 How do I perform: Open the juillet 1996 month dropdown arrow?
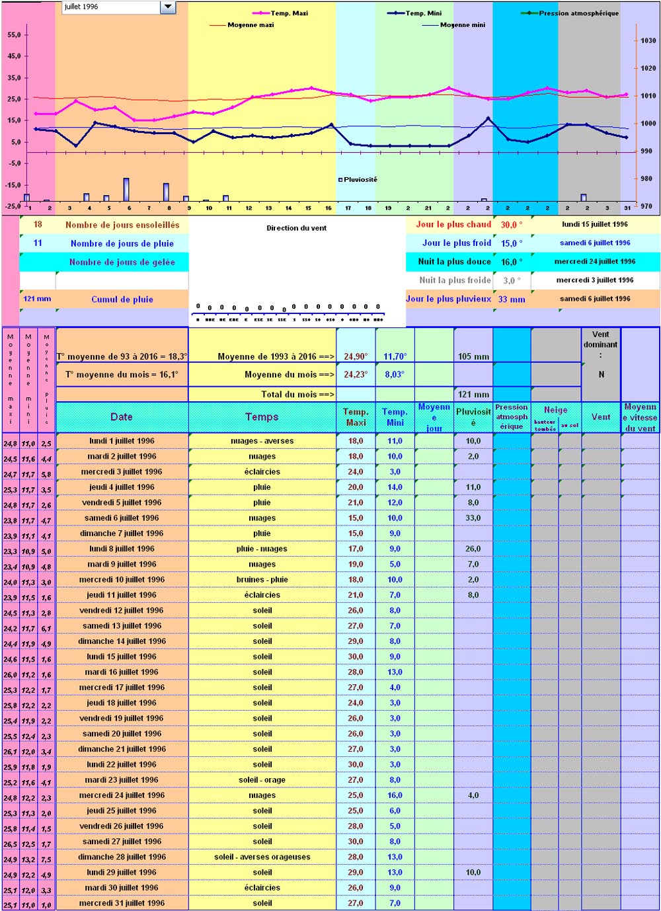168,7
